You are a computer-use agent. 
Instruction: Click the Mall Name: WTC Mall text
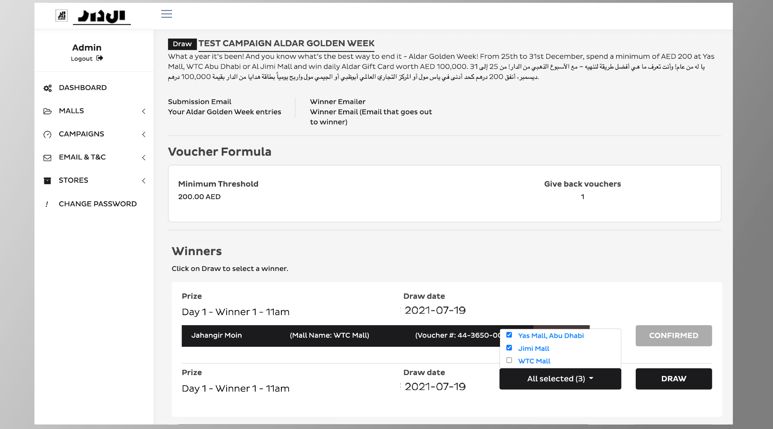(329, 335)
